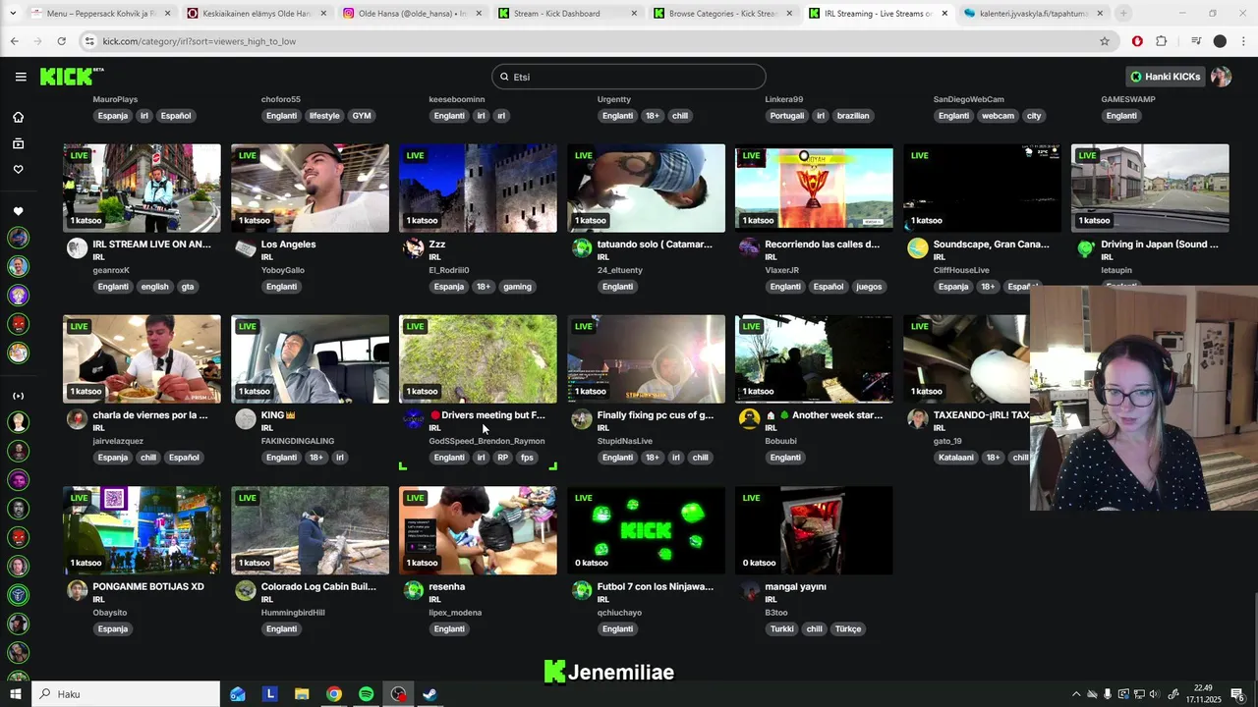Click the lifestyle tag under choforo55

(324, 116)
